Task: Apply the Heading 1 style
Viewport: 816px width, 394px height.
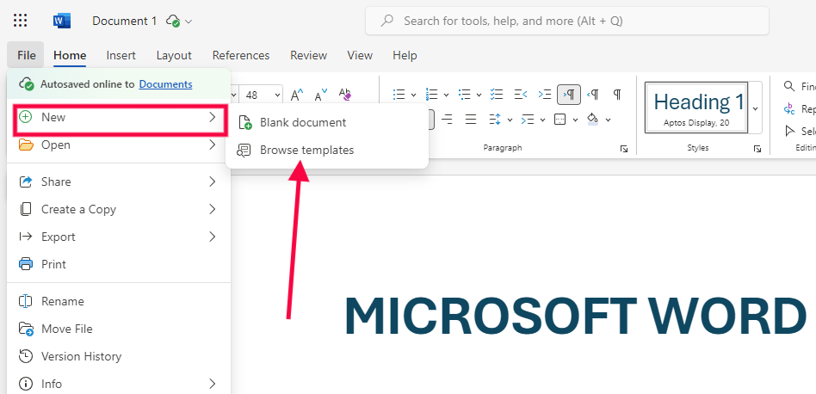Action: pyautogui.click(x=696, y=108)
